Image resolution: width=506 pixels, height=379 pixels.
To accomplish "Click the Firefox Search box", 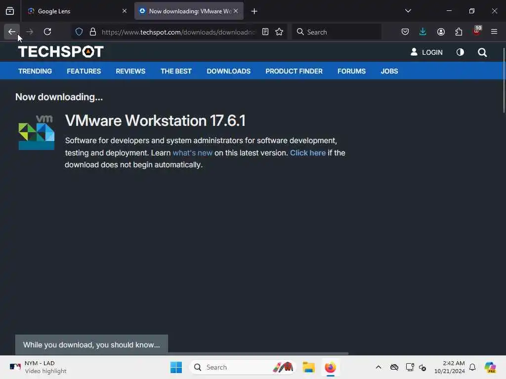I will (337, 32).
